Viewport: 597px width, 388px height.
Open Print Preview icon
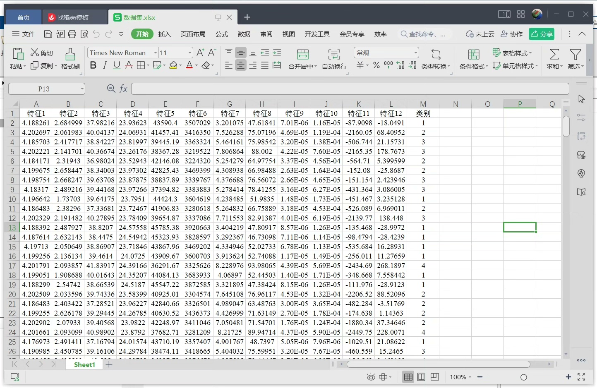tap(84, 34)
